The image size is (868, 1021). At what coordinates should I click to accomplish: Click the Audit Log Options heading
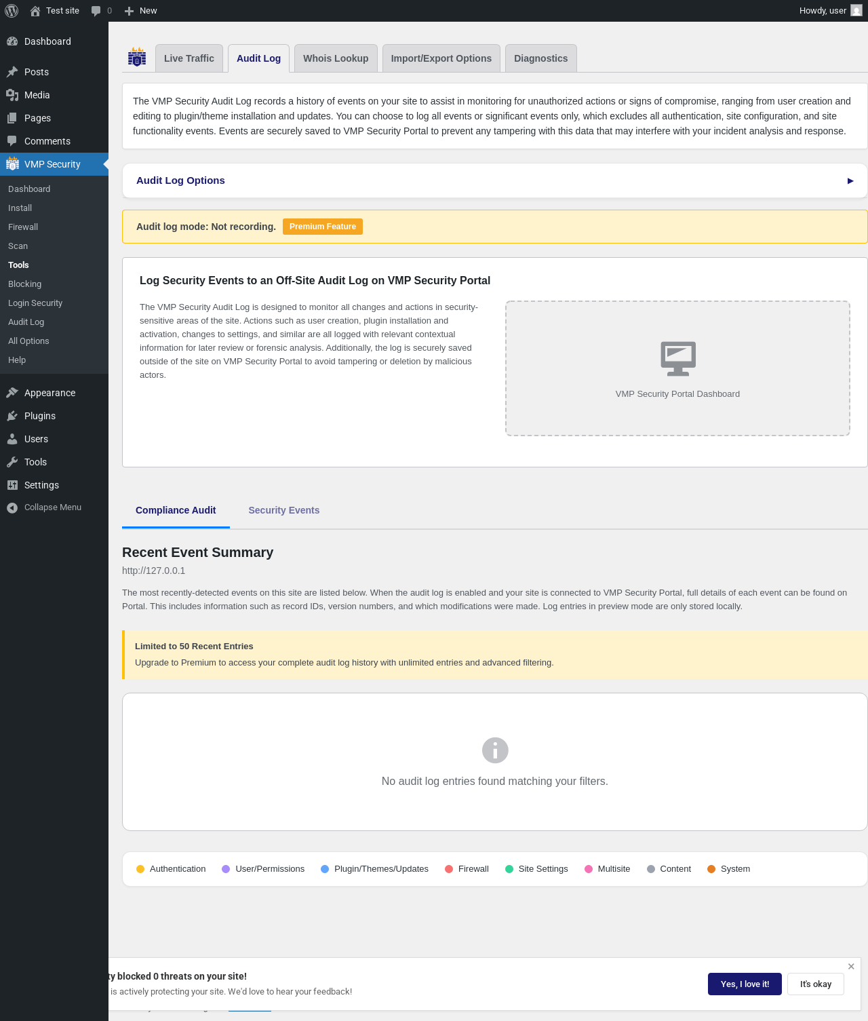180,180
